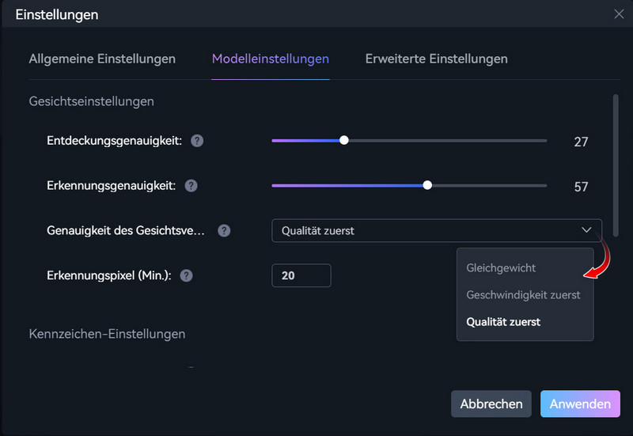Click the Entdeckungsgenauigkeit help icon
Viewport: 633px width, 436px height.
197,141
